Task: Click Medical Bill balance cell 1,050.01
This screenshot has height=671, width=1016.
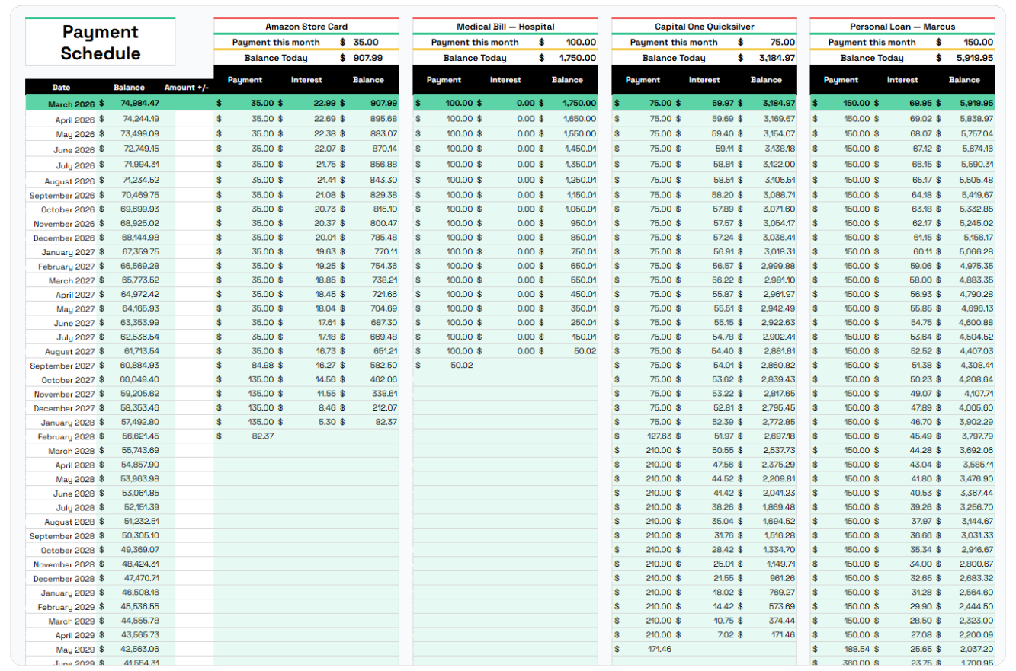Action: tap(580, 209)
